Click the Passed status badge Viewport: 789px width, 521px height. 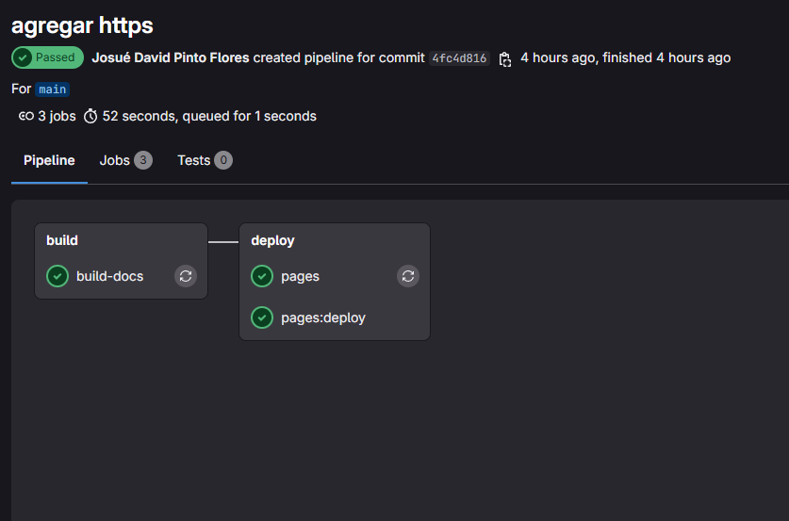click(x=47, y=57)
